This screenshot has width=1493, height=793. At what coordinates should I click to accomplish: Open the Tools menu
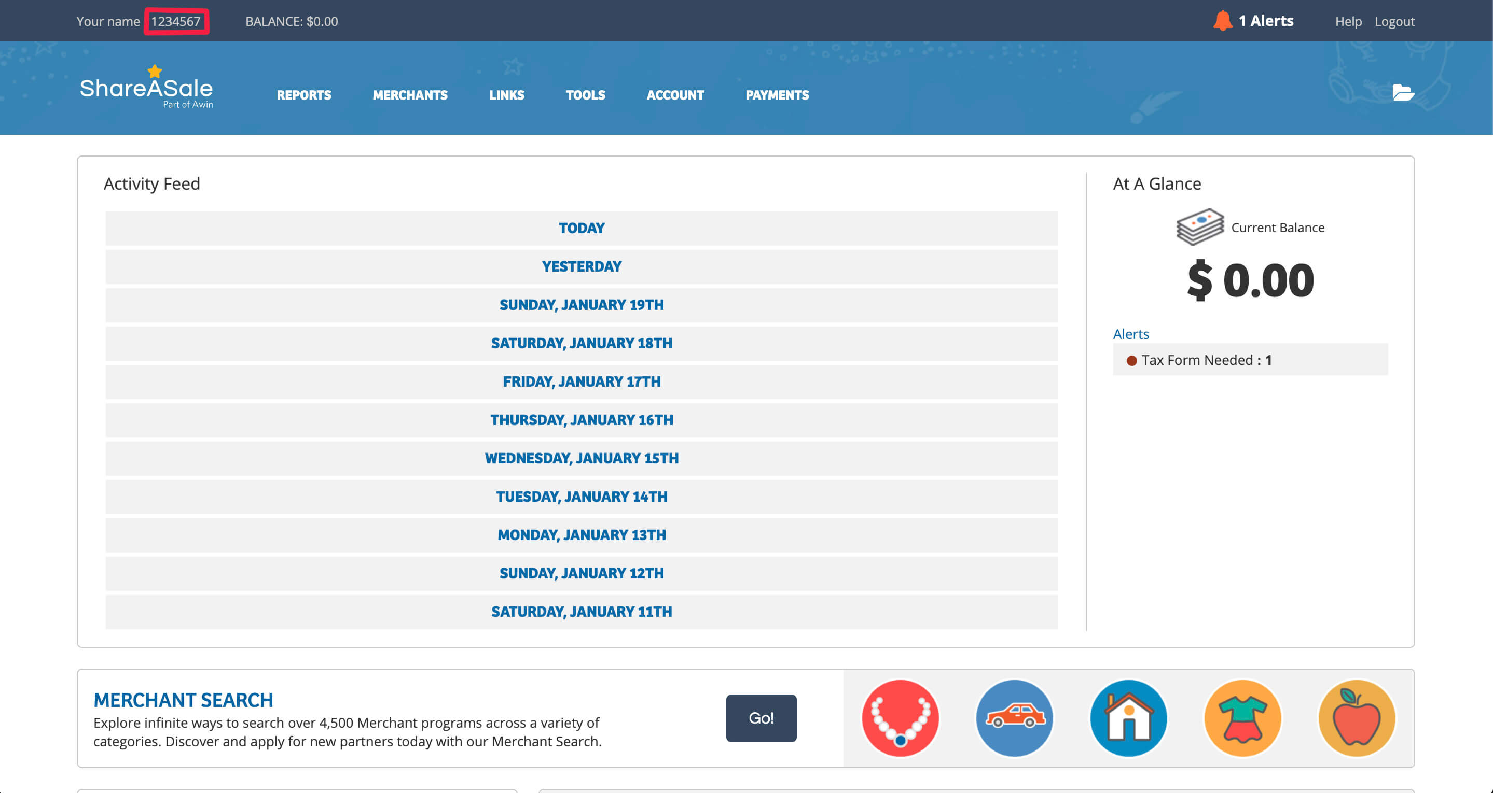[585, 95]
